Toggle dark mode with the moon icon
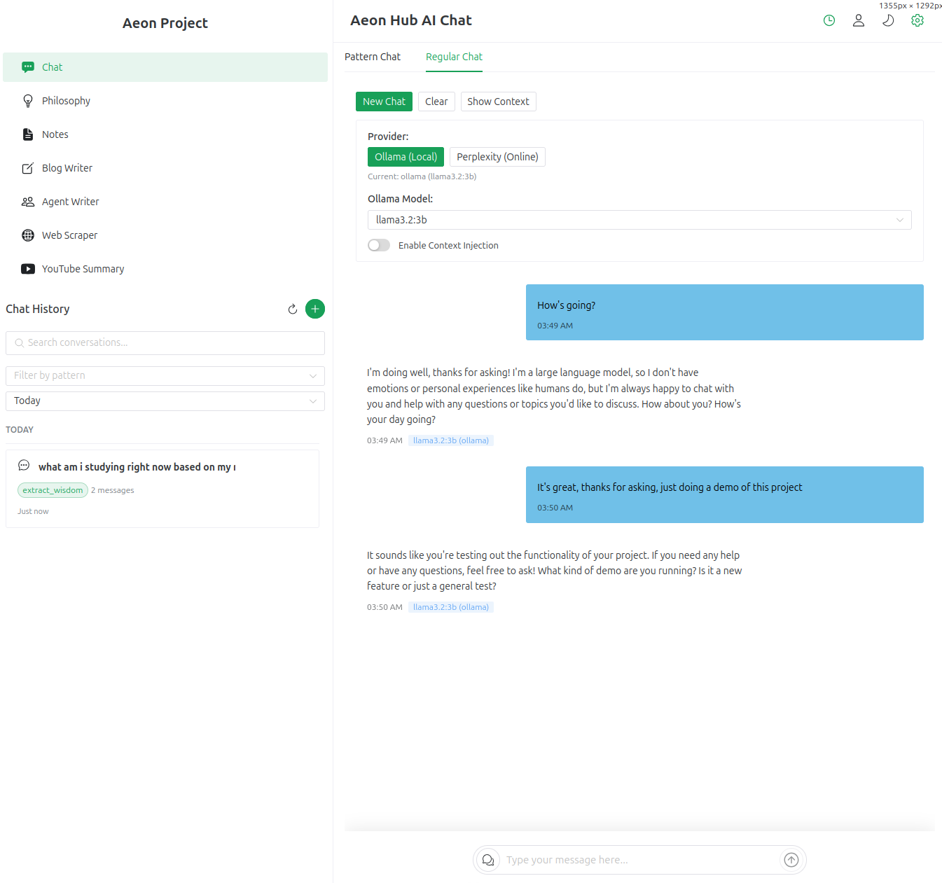Image resolution: width=942 pixels, height=883 pixels. coord(887,20)
